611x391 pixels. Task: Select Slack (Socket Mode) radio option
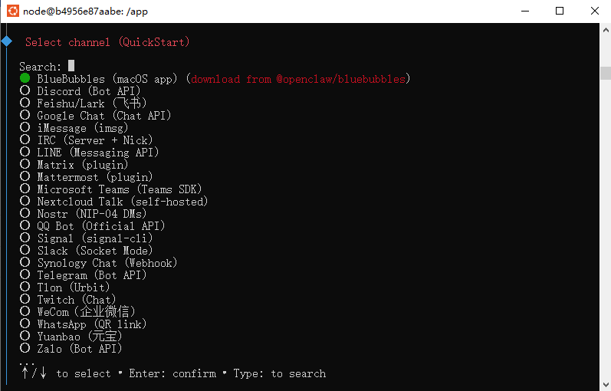click(x=25, y=250)
